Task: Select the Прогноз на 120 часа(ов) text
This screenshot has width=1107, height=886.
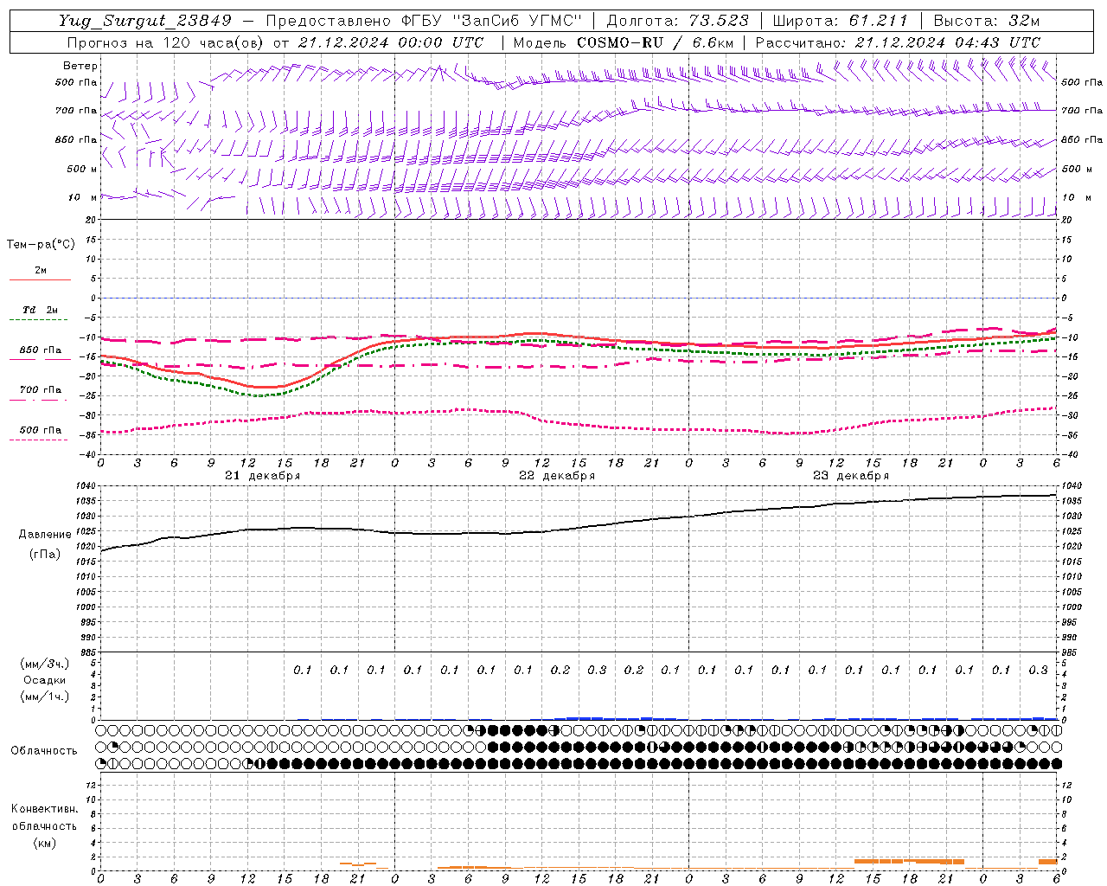Action: pos(166,42)
